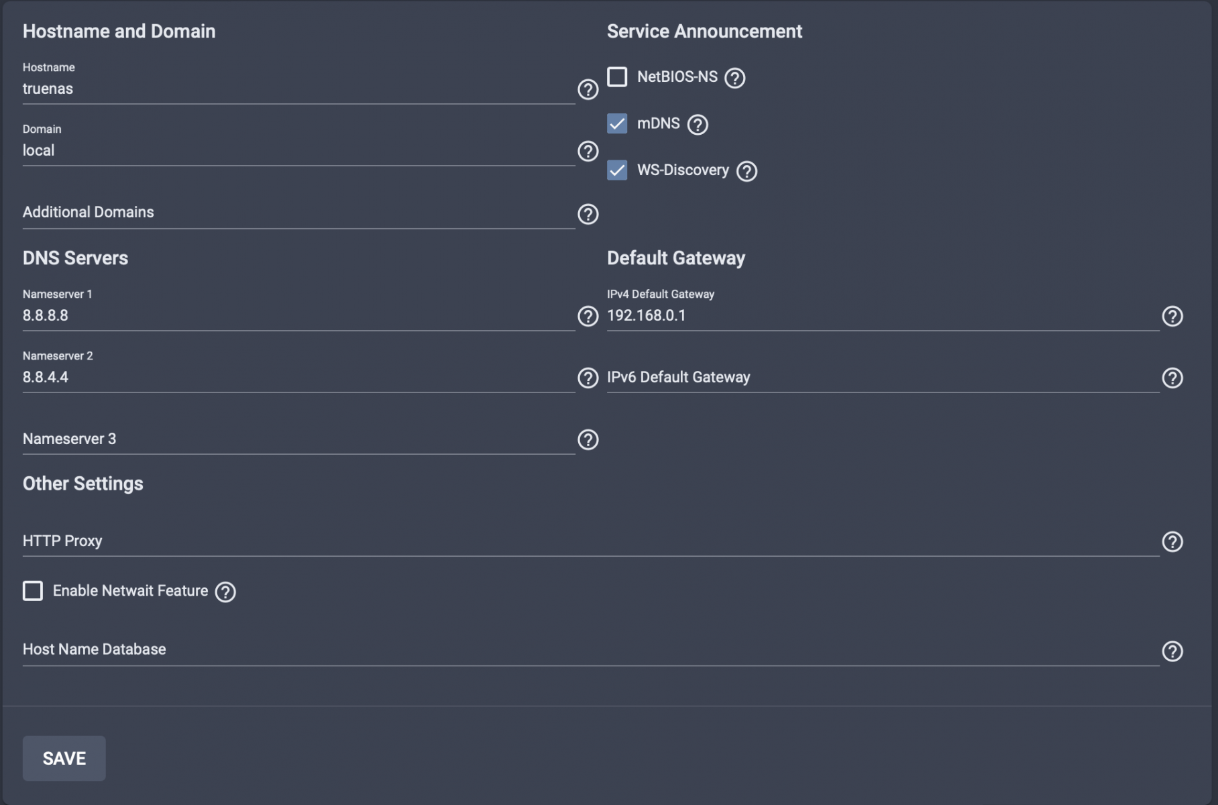Focus the Domain field containing local
1218x805 pixels.
click(298, 150)
